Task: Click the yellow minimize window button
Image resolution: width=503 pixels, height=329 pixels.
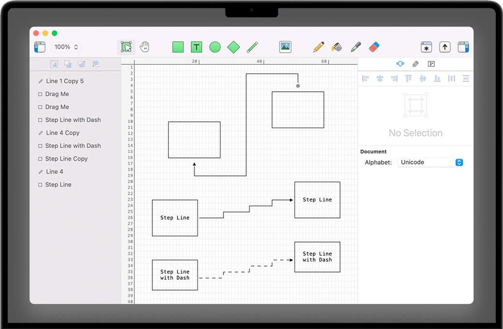Action: (45, 33)
